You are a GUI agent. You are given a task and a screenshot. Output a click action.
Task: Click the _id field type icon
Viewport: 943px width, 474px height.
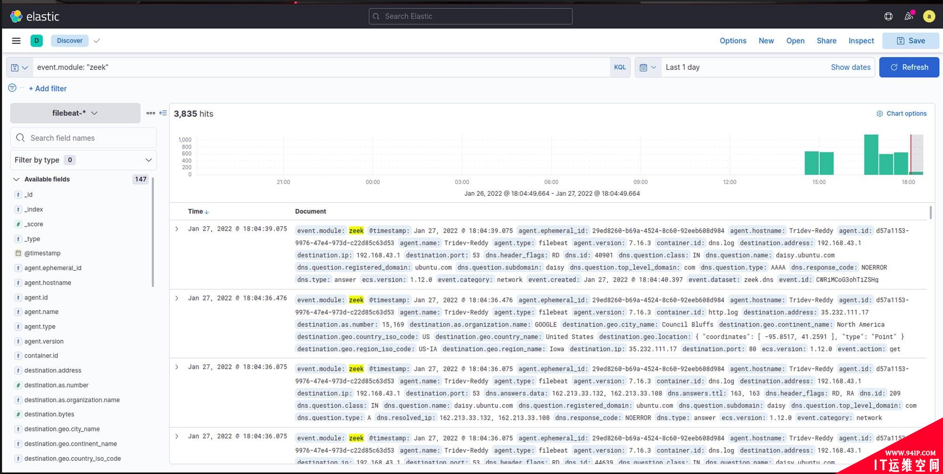18,195
